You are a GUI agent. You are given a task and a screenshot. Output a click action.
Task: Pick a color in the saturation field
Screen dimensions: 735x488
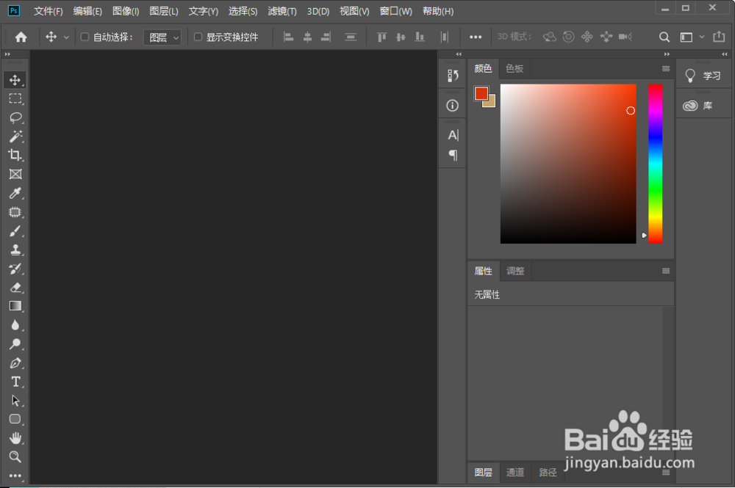click(x=568, y=164)
